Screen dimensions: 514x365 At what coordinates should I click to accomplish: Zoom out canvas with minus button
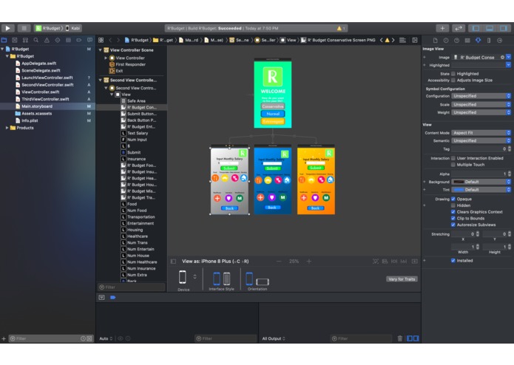(279, 262)
